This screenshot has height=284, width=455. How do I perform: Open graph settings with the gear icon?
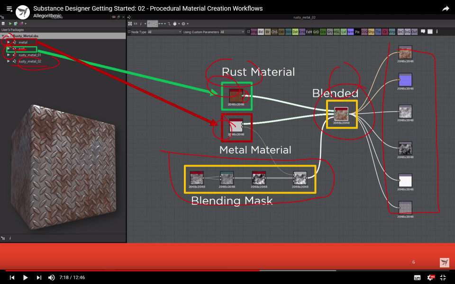(183, 24)
